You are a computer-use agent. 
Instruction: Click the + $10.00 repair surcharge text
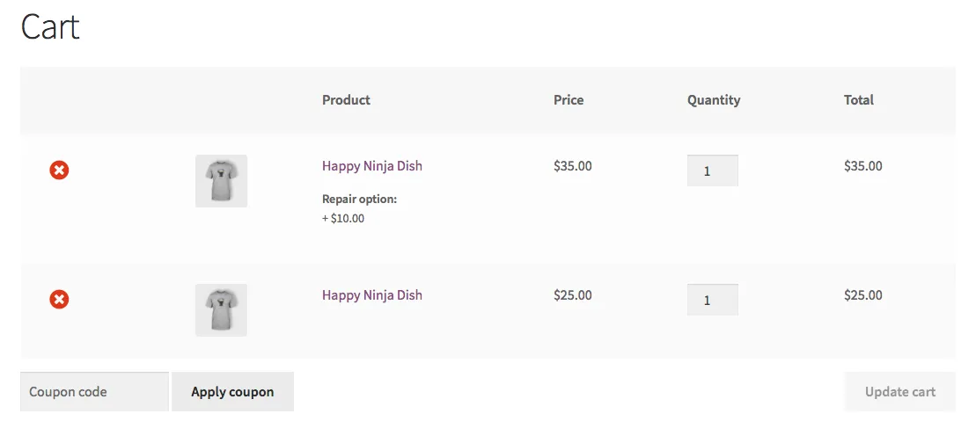click(343, 219)
